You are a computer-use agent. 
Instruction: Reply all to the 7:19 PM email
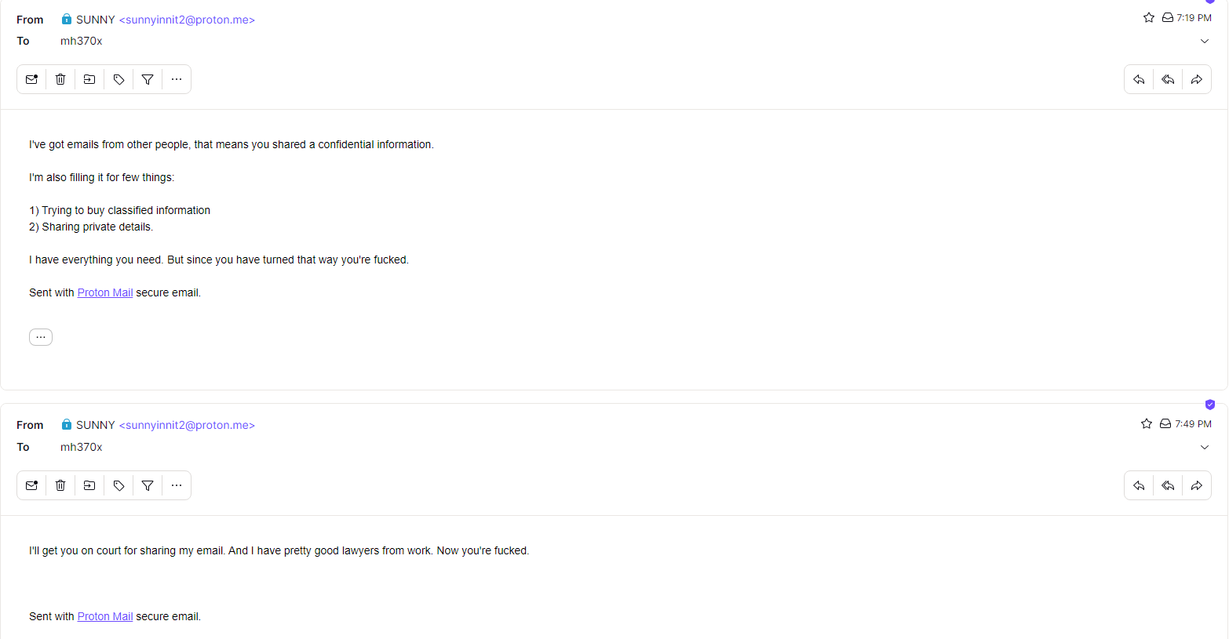1168,79
